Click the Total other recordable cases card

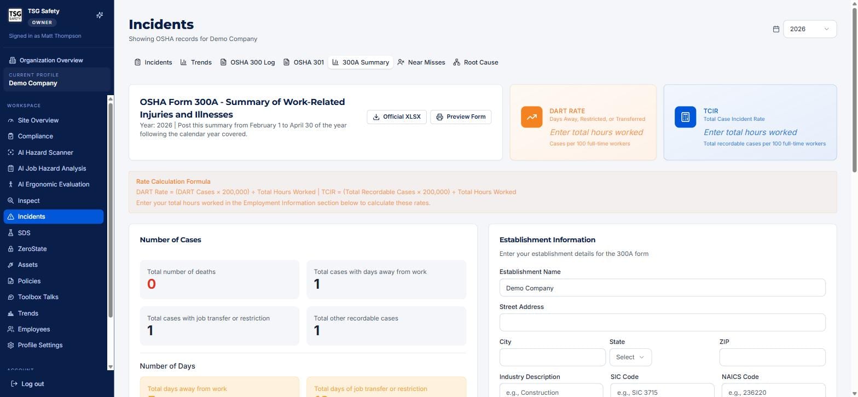(386, 326)
